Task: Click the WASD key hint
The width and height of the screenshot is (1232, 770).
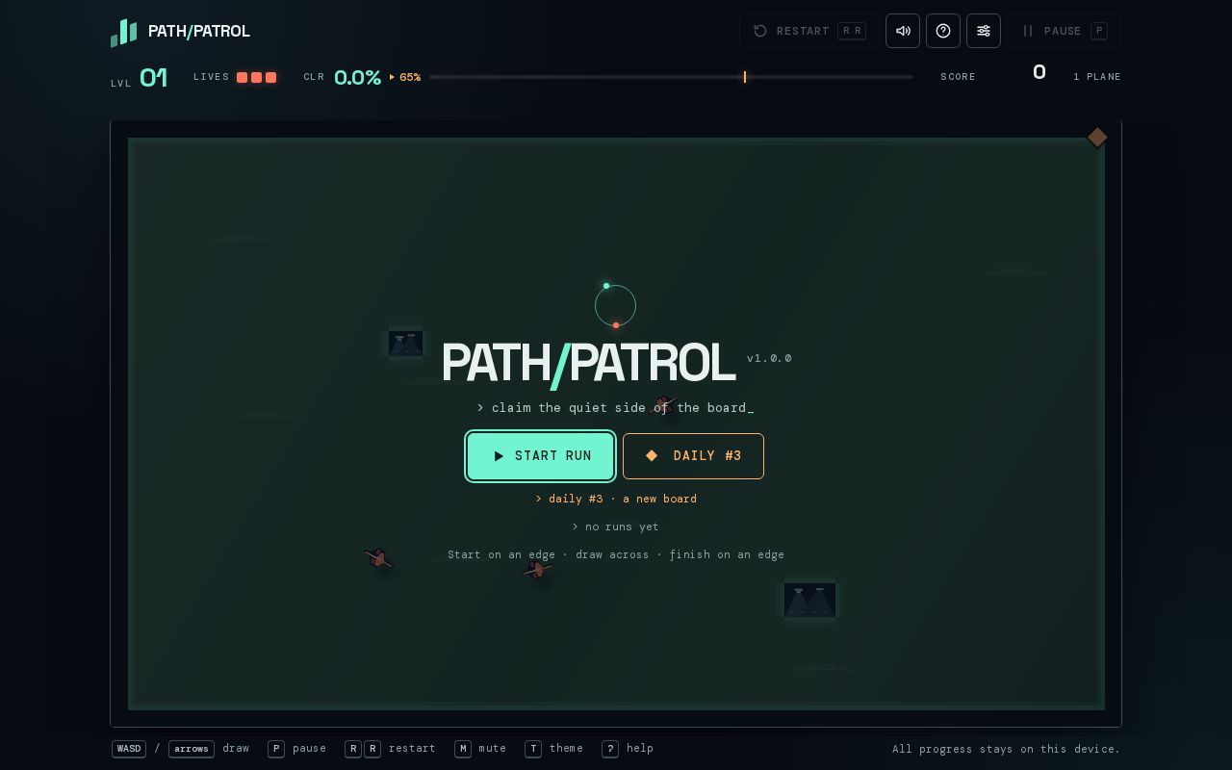Action: 129,749
